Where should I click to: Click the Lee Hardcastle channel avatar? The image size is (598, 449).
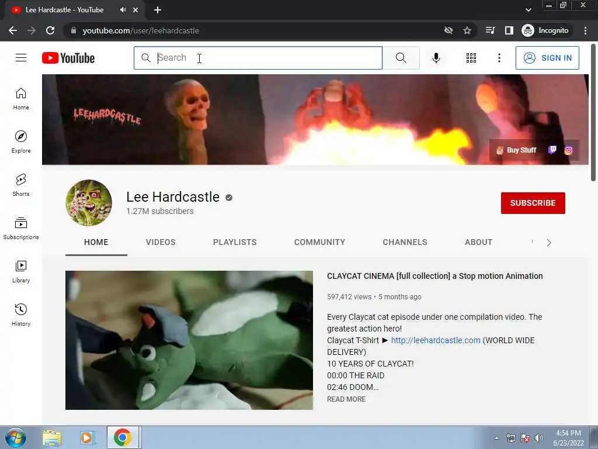89,203
